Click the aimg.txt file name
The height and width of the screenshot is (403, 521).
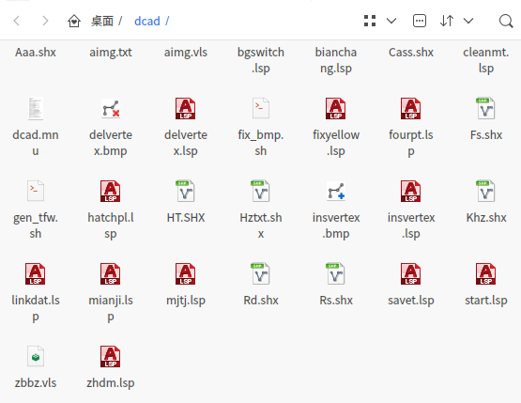click(x=111, y=53)
